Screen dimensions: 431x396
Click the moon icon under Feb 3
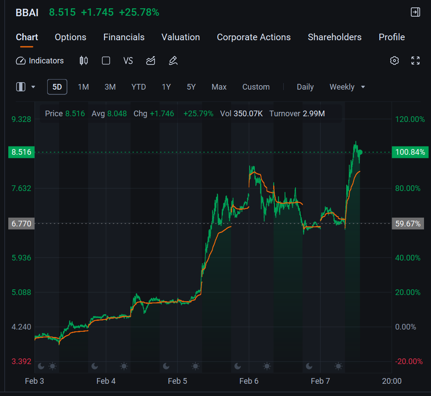41,366
